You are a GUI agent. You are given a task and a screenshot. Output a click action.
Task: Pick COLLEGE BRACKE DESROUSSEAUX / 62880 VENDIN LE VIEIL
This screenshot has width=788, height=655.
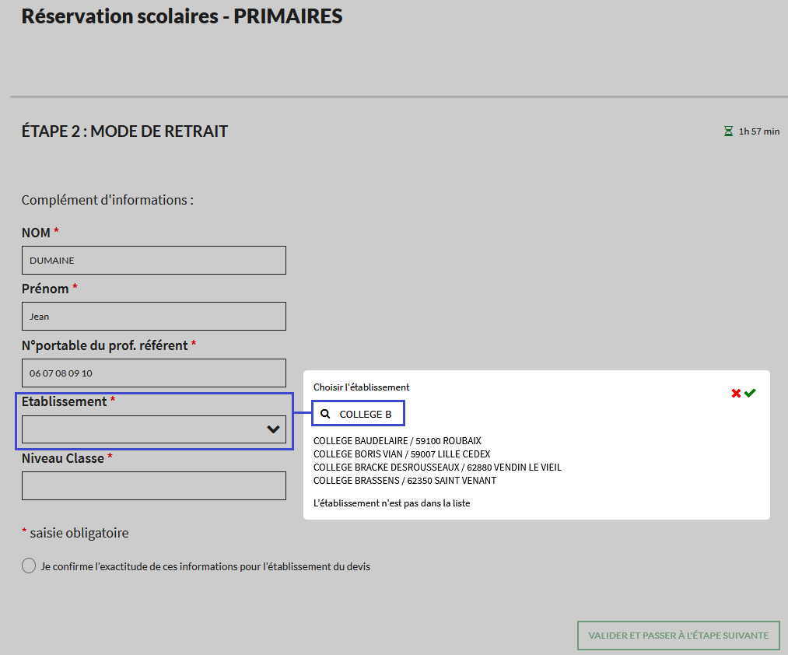click(x=437, y=468)
